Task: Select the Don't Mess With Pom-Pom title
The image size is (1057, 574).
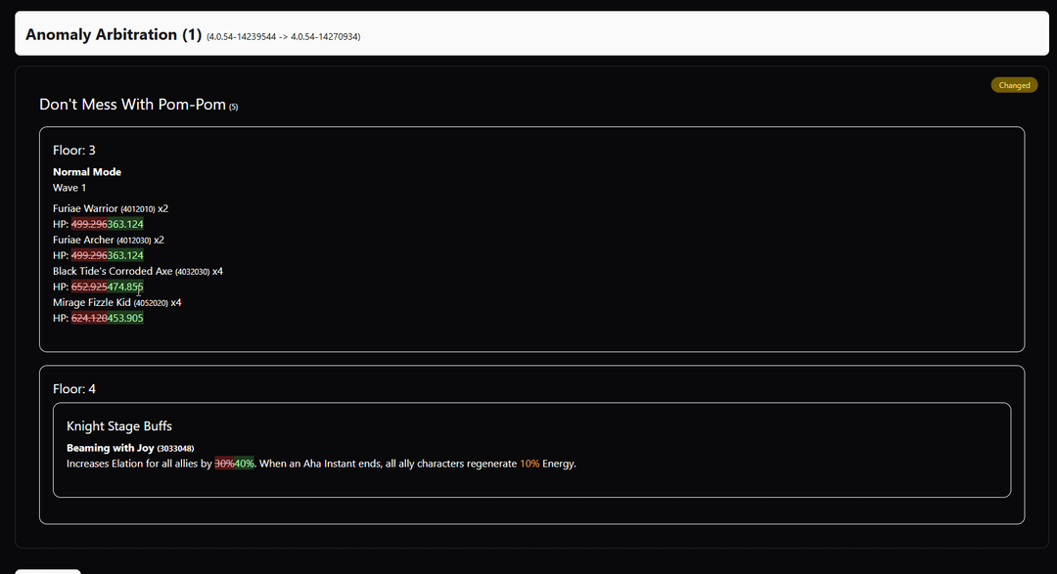Action: pos(132,105)
